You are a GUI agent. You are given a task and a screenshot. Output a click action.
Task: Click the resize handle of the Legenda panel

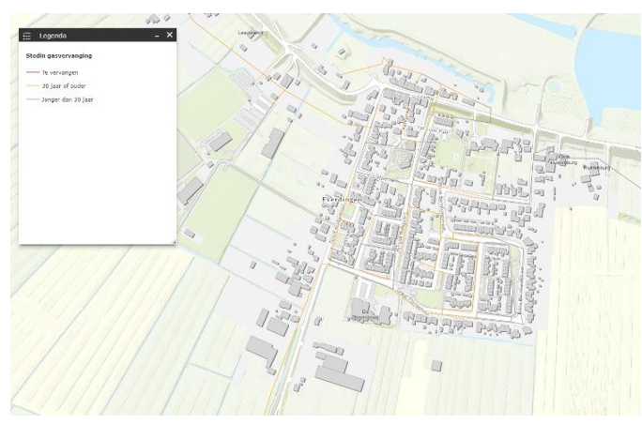pos(173,241)
